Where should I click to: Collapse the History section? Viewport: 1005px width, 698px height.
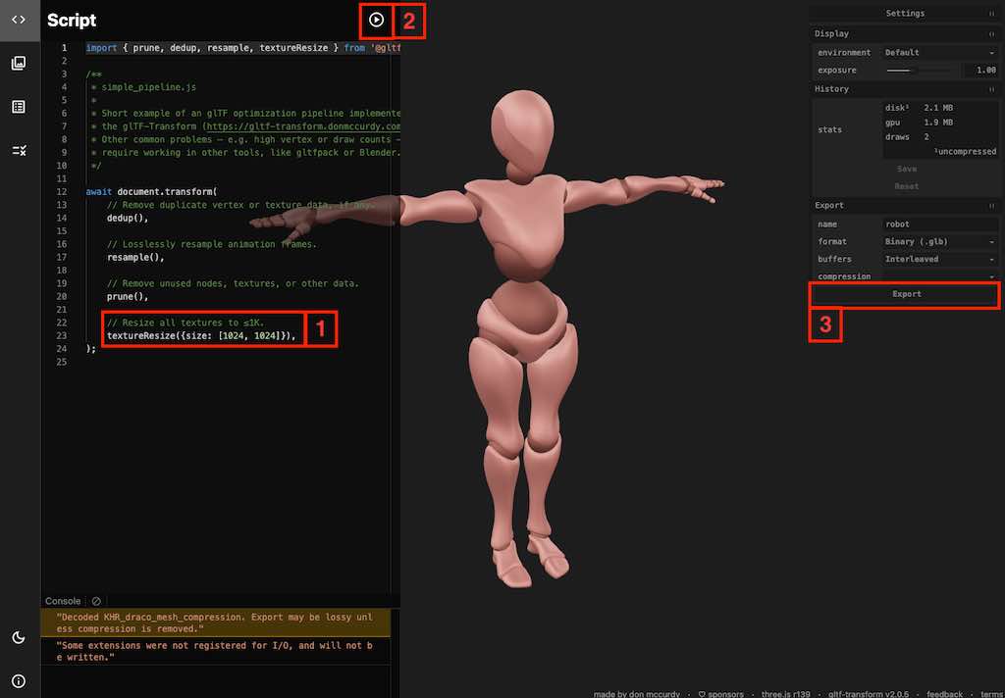coord(993,89)
